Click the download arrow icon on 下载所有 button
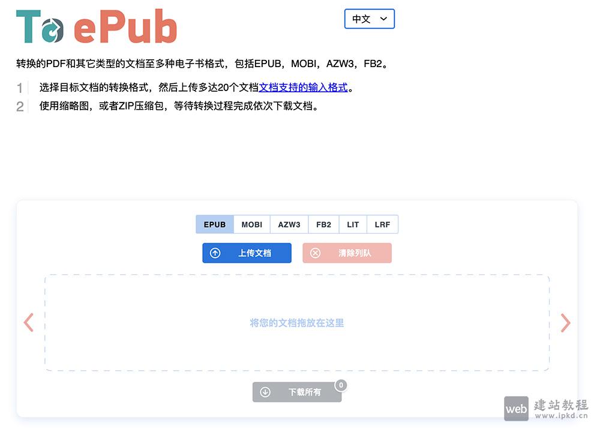The height and width of the screenshot is (432, 600). pyautogui.click(x=265, y=392)
